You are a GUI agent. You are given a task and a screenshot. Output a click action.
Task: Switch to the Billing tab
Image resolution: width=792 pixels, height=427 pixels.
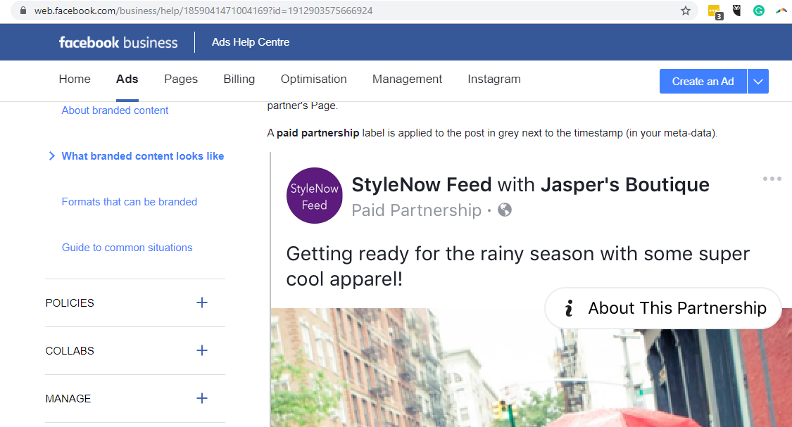(239, 79)
